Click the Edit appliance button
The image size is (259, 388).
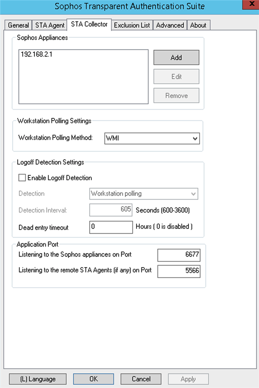pyautogui.click(x=176, y=76)
